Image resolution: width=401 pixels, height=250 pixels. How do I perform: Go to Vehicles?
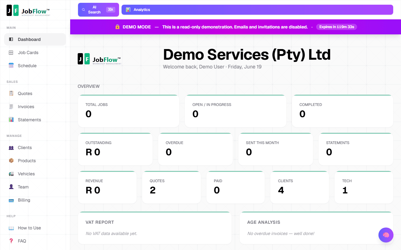(35, 174)
